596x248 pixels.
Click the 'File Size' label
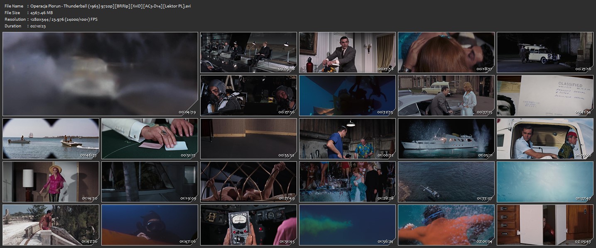12,13
